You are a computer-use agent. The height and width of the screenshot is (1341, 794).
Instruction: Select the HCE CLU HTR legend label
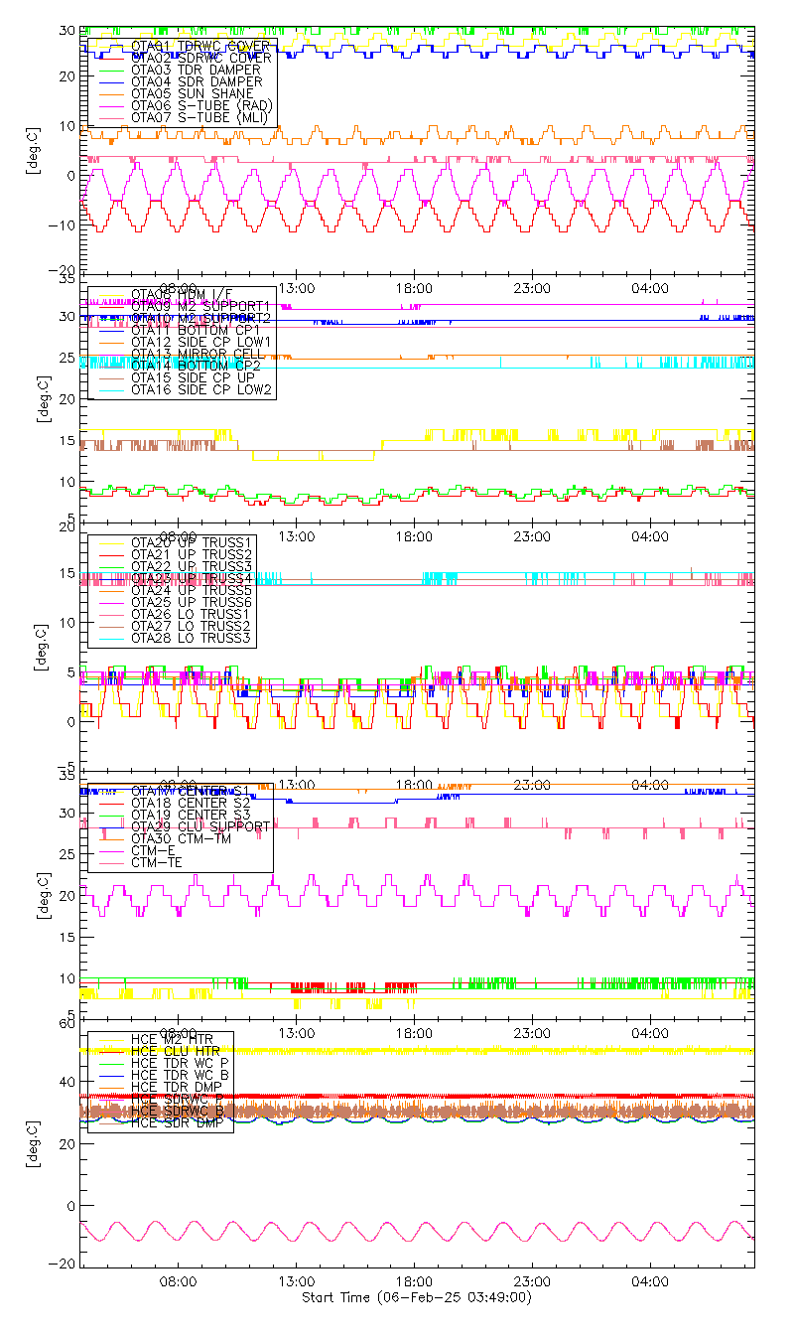178,1050
